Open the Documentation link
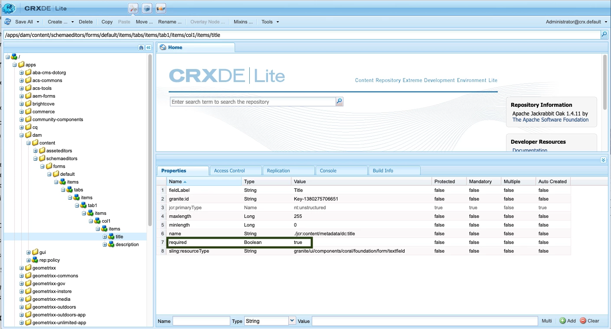Image resolution: width=611 pixels, height=329 pixels. click(x=530, y=150)
